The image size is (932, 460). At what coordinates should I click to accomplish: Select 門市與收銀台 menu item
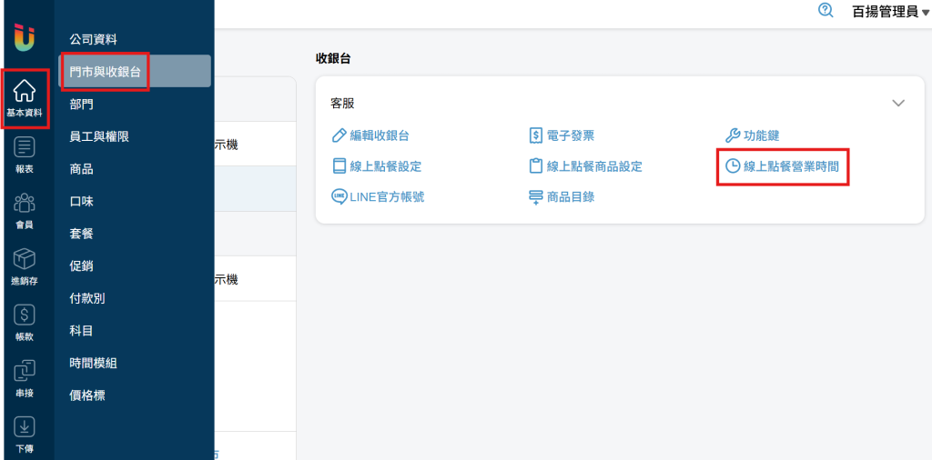click(106, 71)
